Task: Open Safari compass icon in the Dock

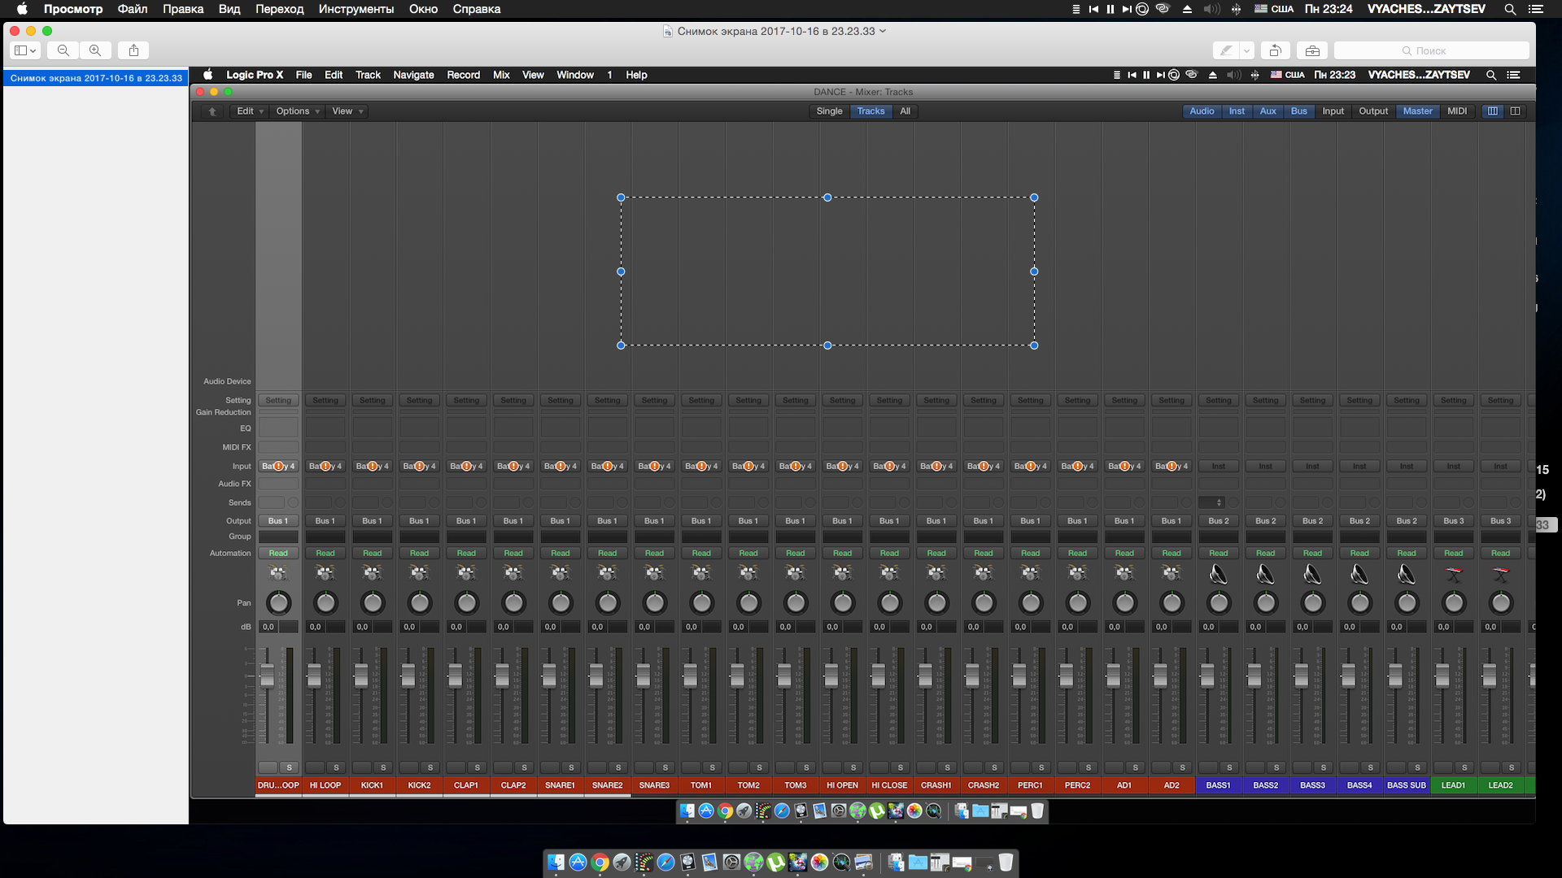Action: [665, 863]
